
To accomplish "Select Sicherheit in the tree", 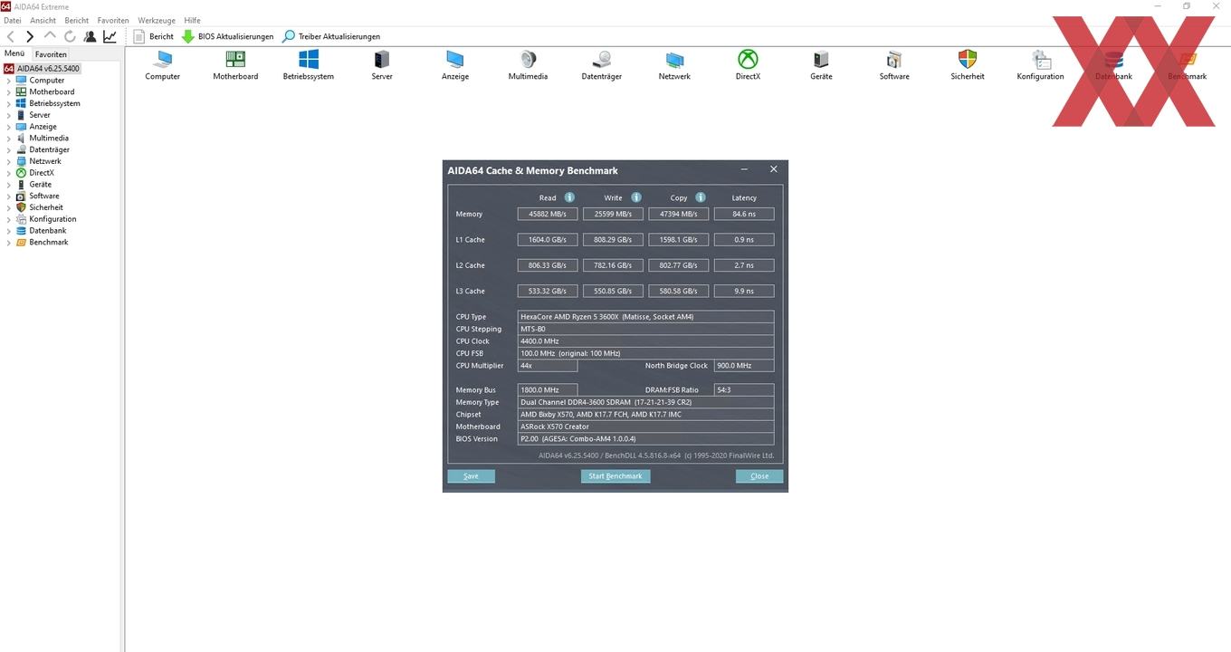I will tap(46, 207).
